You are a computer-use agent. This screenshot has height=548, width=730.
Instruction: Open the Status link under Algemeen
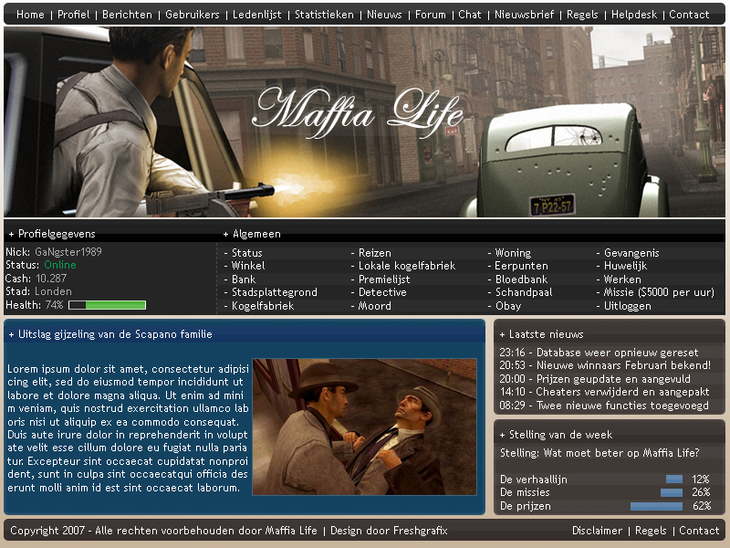246,253
